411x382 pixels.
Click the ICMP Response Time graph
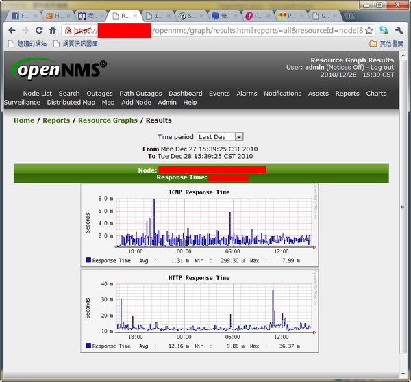(200, 225)
